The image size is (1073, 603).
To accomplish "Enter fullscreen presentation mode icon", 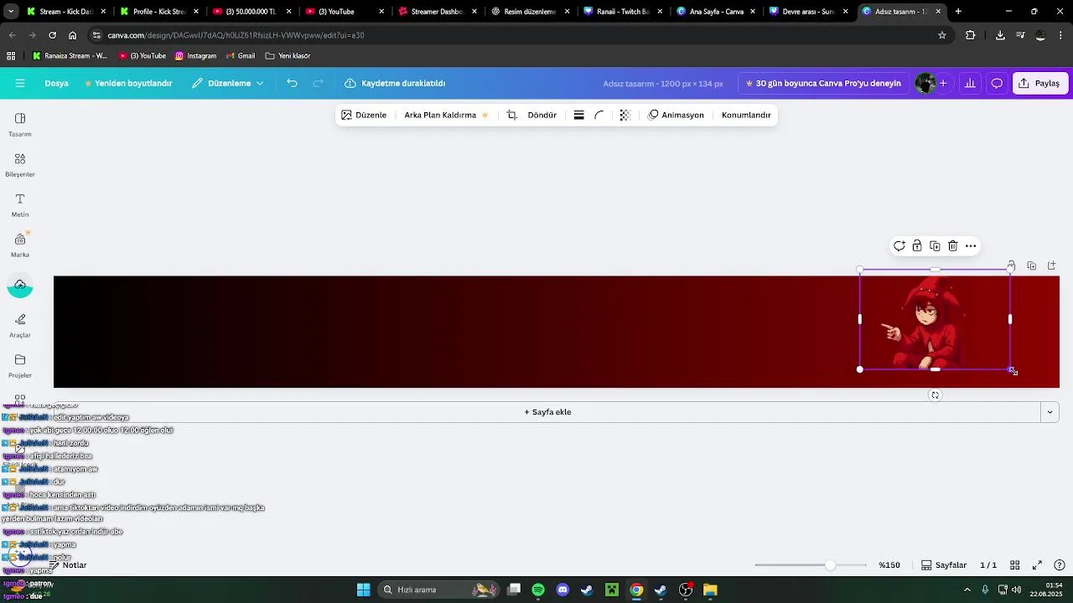I will click(x=1037, y=565).
